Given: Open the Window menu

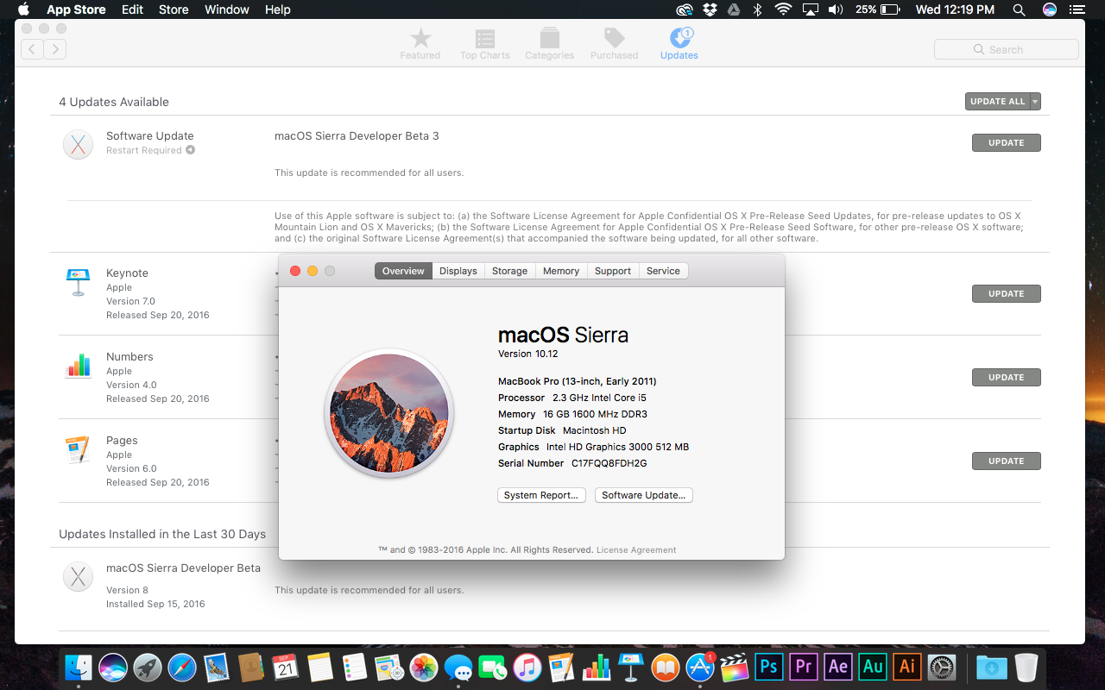Looking at the screenshot, I should pyautogui.click(x=227, y=9).
